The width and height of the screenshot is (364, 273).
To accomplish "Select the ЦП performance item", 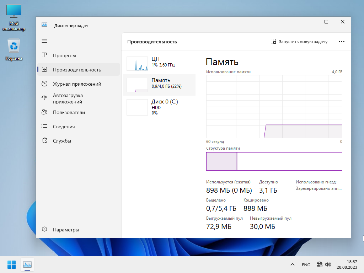I will (x=159, y=63).
